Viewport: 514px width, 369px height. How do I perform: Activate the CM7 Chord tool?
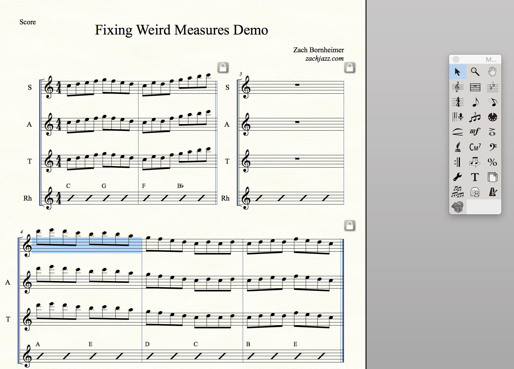tap(475, 147)
